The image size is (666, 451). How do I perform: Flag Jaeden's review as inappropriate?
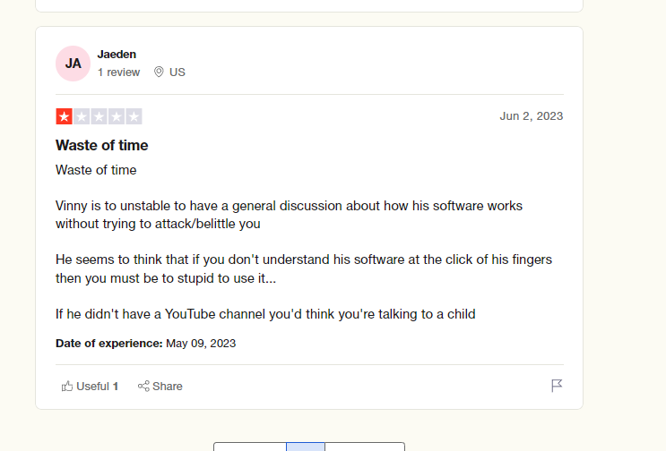557,386
